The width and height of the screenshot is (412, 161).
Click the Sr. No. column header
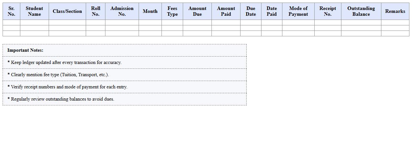11,11
